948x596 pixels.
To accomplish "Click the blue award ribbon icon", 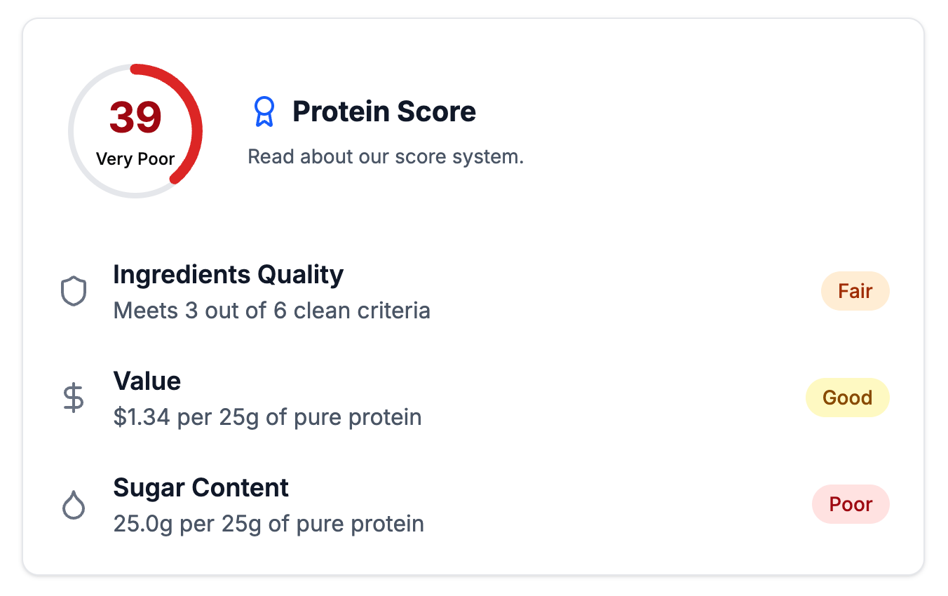I will pos(264,111).
